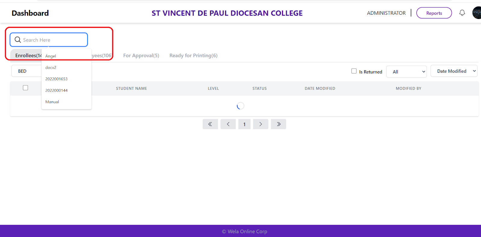Screen dimensions: 481x237
Task: Toggle the Is Returned checkbox
Action: (354, 71)
